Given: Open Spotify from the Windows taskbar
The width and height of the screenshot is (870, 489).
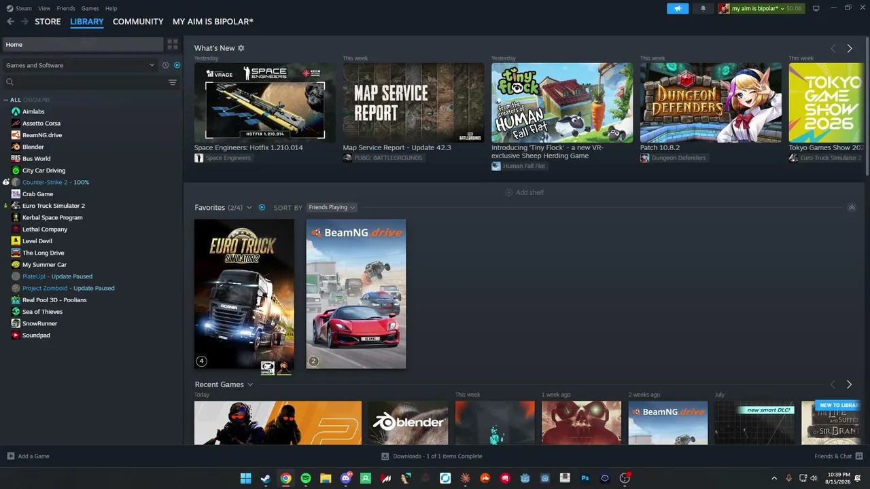Looking at the screenshot, I should [306, 478].
